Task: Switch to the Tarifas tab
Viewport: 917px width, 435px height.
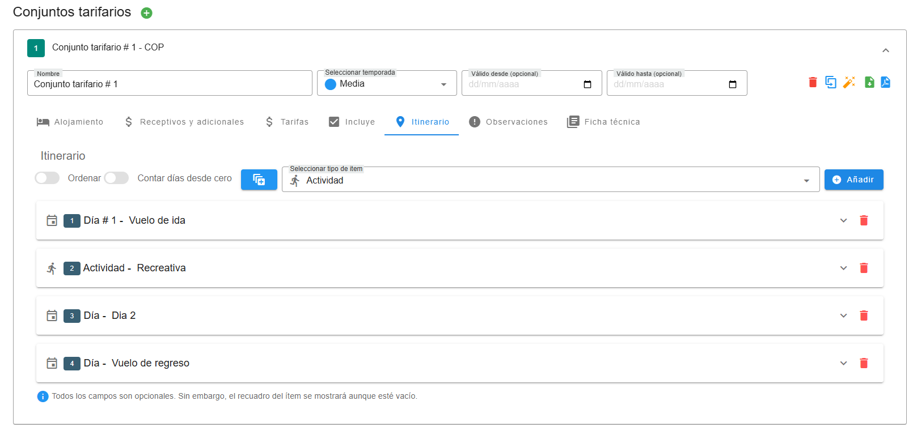Action: pos(287,122)
